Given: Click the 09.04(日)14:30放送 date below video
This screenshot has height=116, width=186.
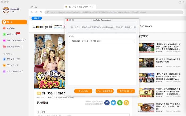Looking at the screenshot, I should (x=94, y=102).
